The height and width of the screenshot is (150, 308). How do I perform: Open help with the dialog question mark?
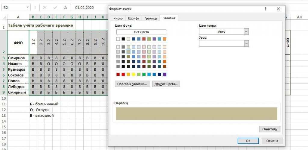265,9
